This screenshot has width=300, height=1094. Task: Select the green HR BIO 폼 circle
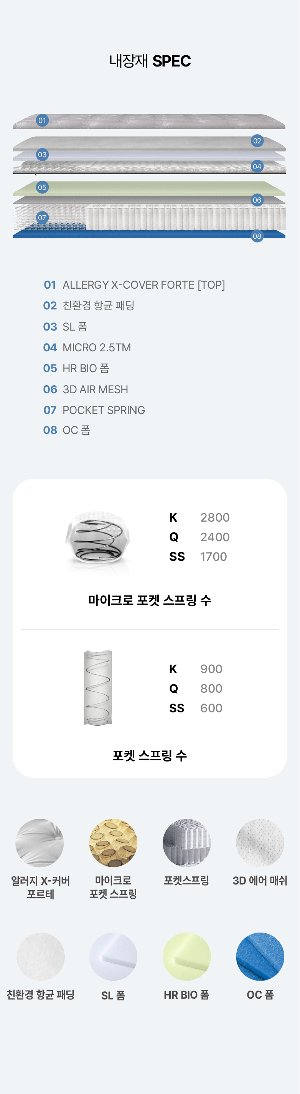[x=187, y=956]
